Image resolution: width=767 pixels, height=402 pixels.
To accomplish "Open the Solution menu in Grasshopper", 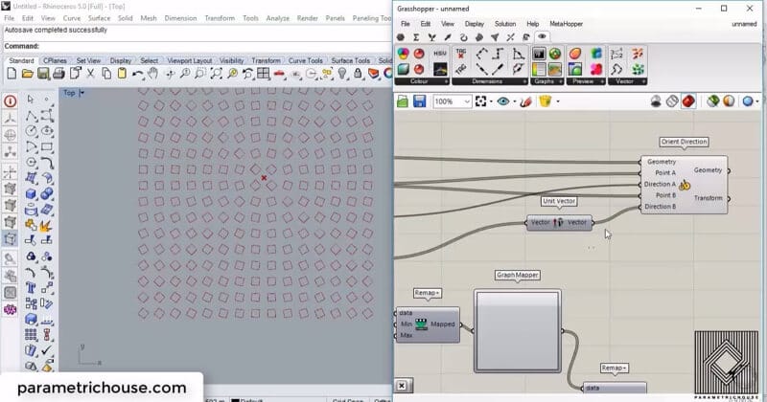I will pyautogui.click(x=504, y=23).
